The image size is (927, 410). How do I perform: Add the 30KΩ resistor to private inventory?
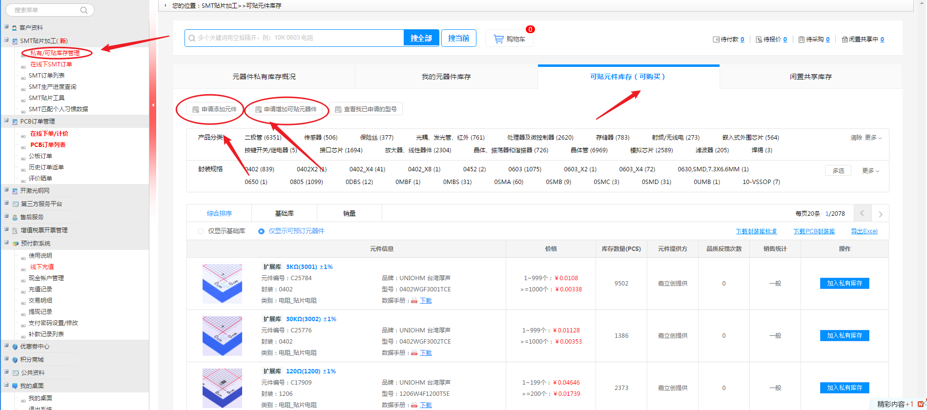coord(844,336)
